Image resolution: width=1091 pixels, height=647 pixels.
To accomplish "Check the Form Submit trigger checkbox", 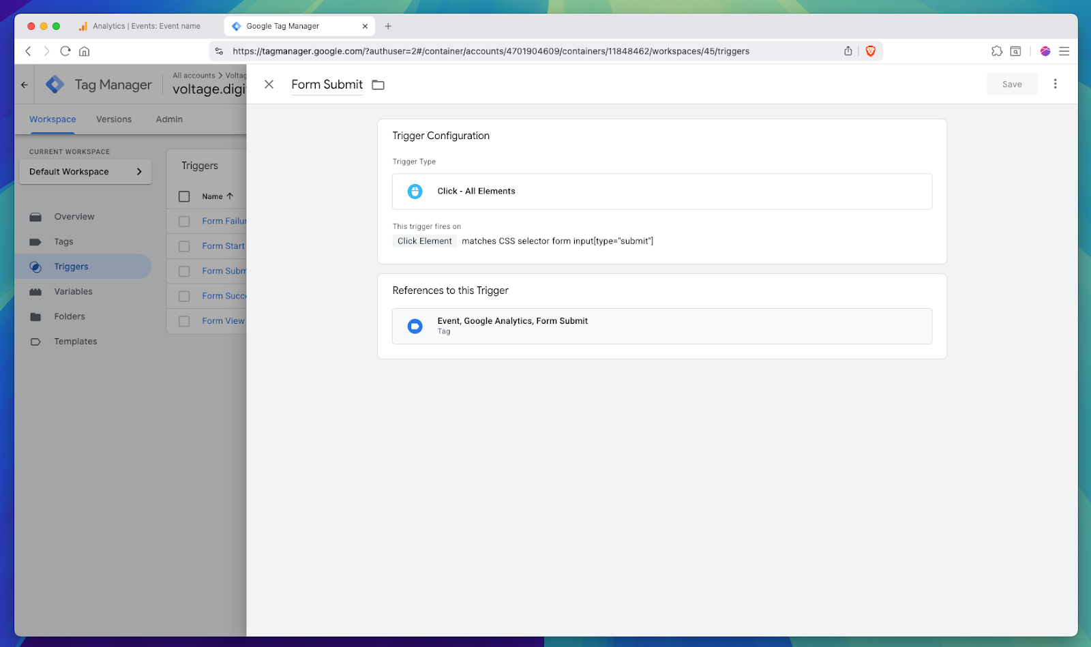I will [x=184, y=271].
